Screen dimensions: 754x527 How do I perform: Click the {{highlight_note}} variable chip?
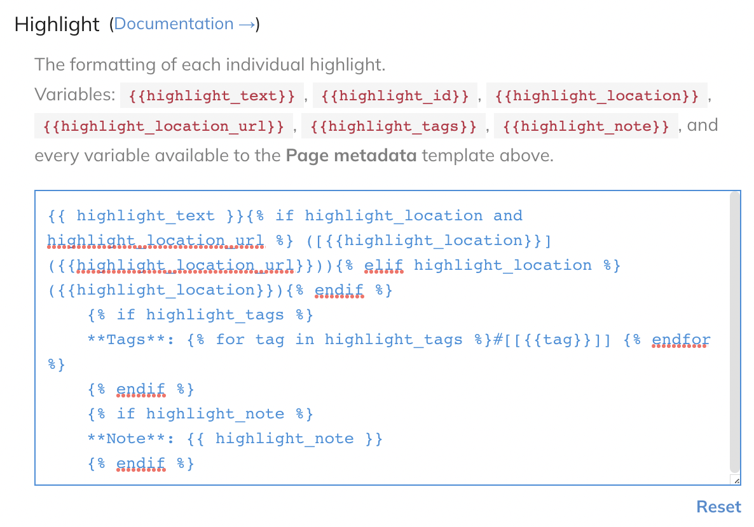click(x=586, y=126)
